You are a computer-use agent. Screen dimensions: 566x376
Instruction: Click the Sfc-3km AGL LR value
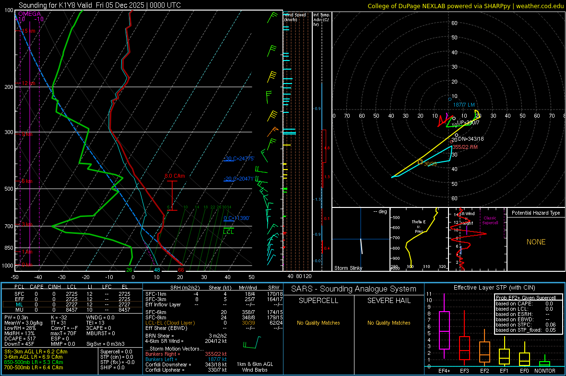(x=36, y=352)
